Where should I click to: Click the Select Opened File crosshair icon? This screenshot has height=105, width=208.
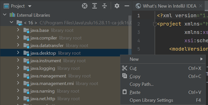pos(85,6)
